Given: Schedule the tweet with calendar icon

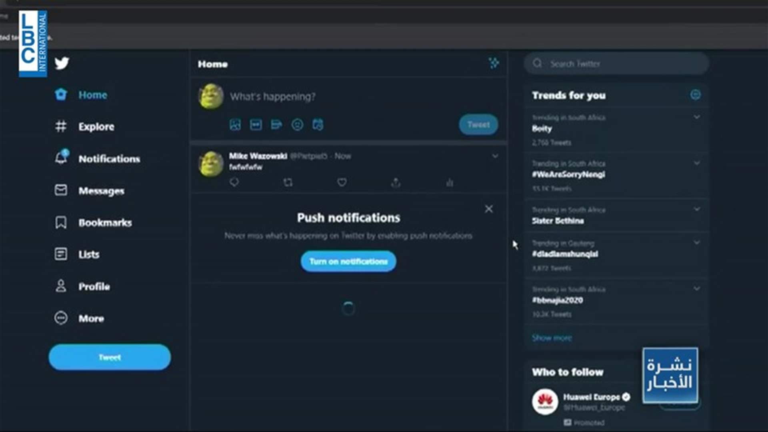Looking at the screenshot, I should click(x=318, y=125).
